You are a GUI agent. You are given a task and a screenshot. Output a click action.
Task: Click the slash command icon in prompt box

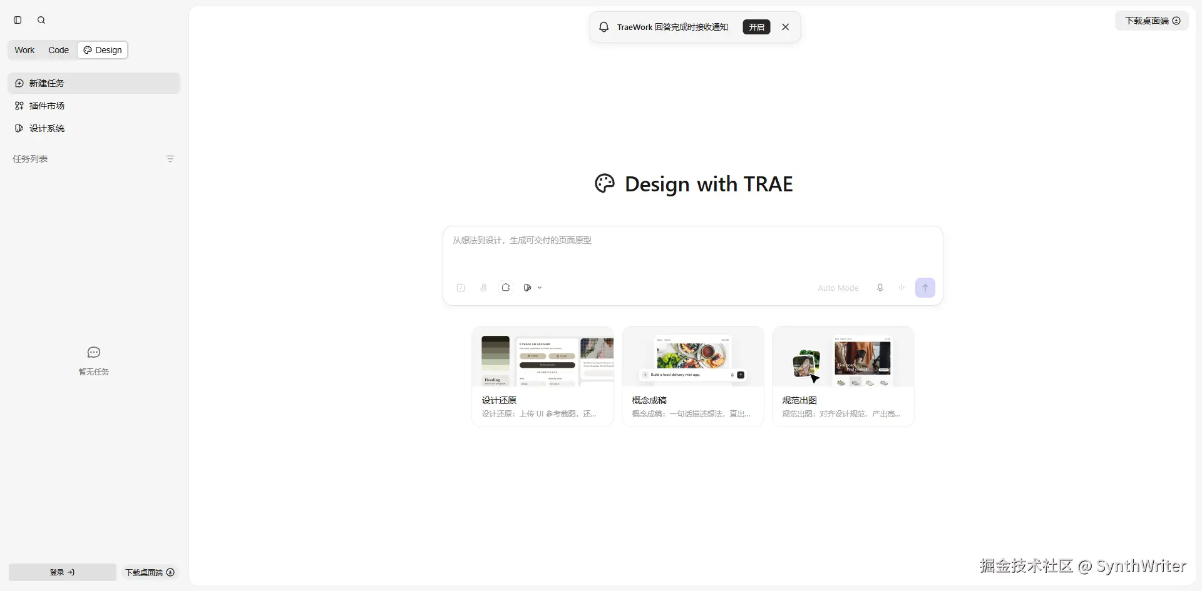pos(461,288)
